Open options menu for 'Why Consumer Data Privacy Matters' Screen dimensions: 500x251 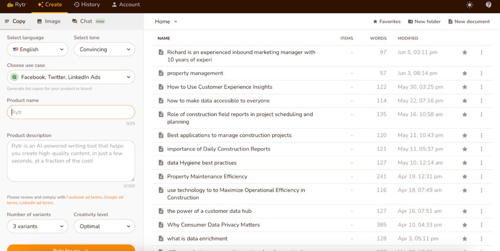coord(481,225)
